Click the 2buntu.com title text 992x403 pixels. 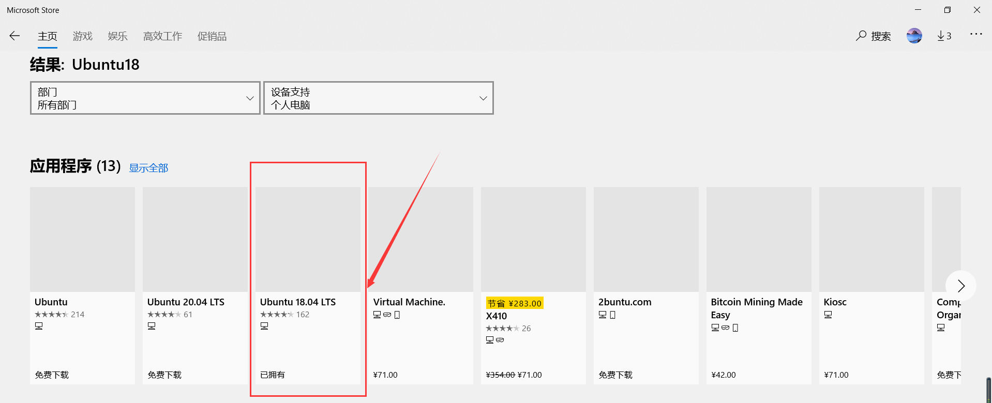click(625, 302)
